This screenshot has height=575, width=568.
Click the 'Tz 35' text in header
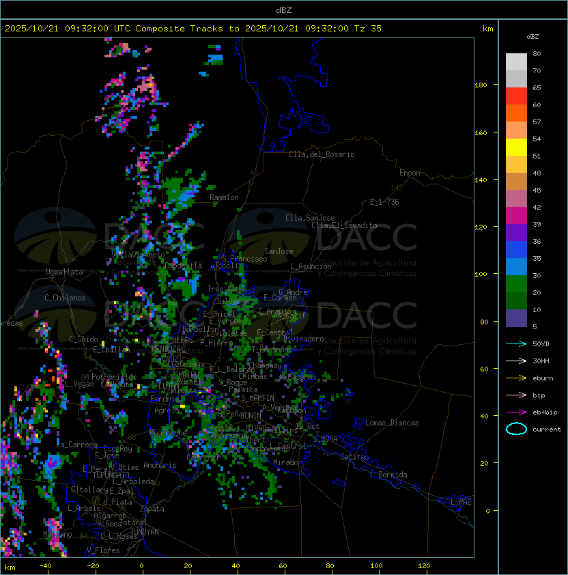pyautogui.click(x=368, y=29)
